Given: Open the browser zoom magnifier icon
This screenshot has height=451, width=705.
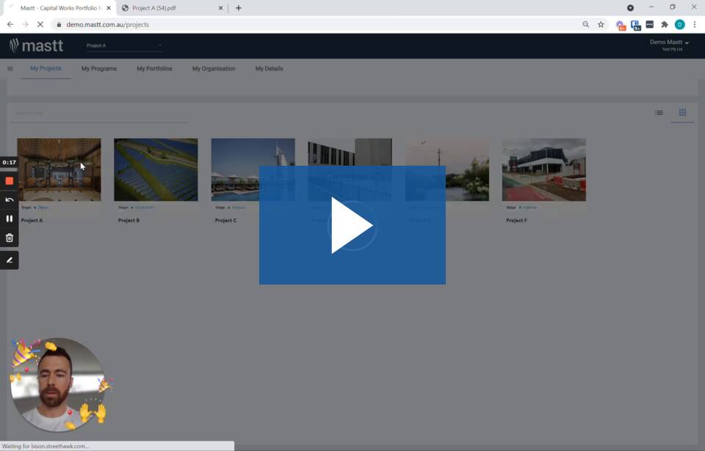Looking at the screenshot, I should coord(585,25).
